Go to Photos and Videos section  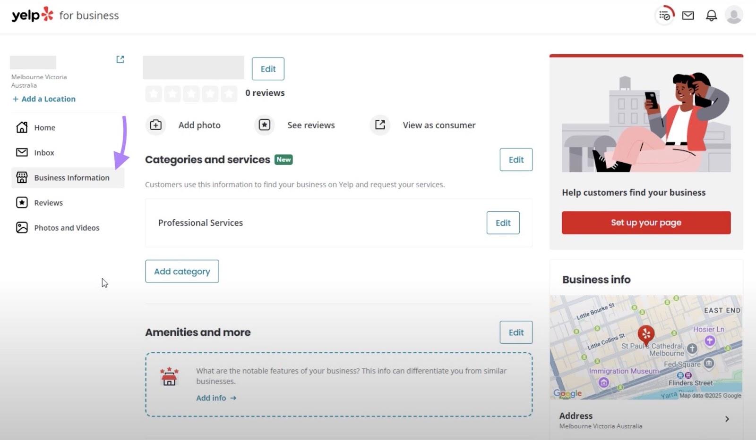[67, 227]
